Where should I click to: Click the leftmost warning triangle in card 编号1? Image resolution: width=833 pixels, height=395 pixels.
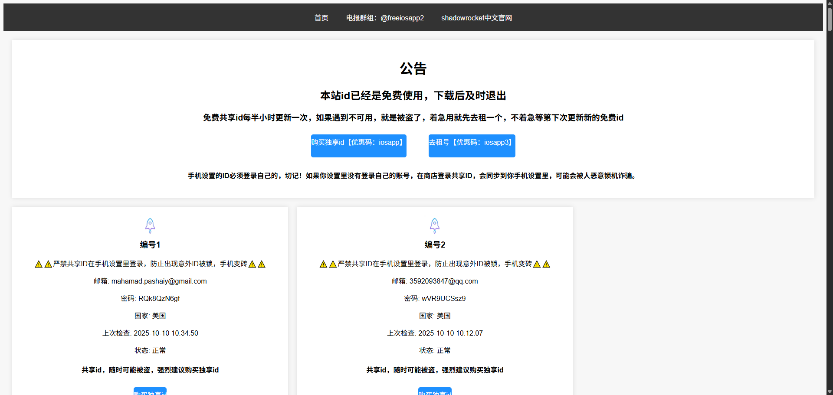click(39, 264)
